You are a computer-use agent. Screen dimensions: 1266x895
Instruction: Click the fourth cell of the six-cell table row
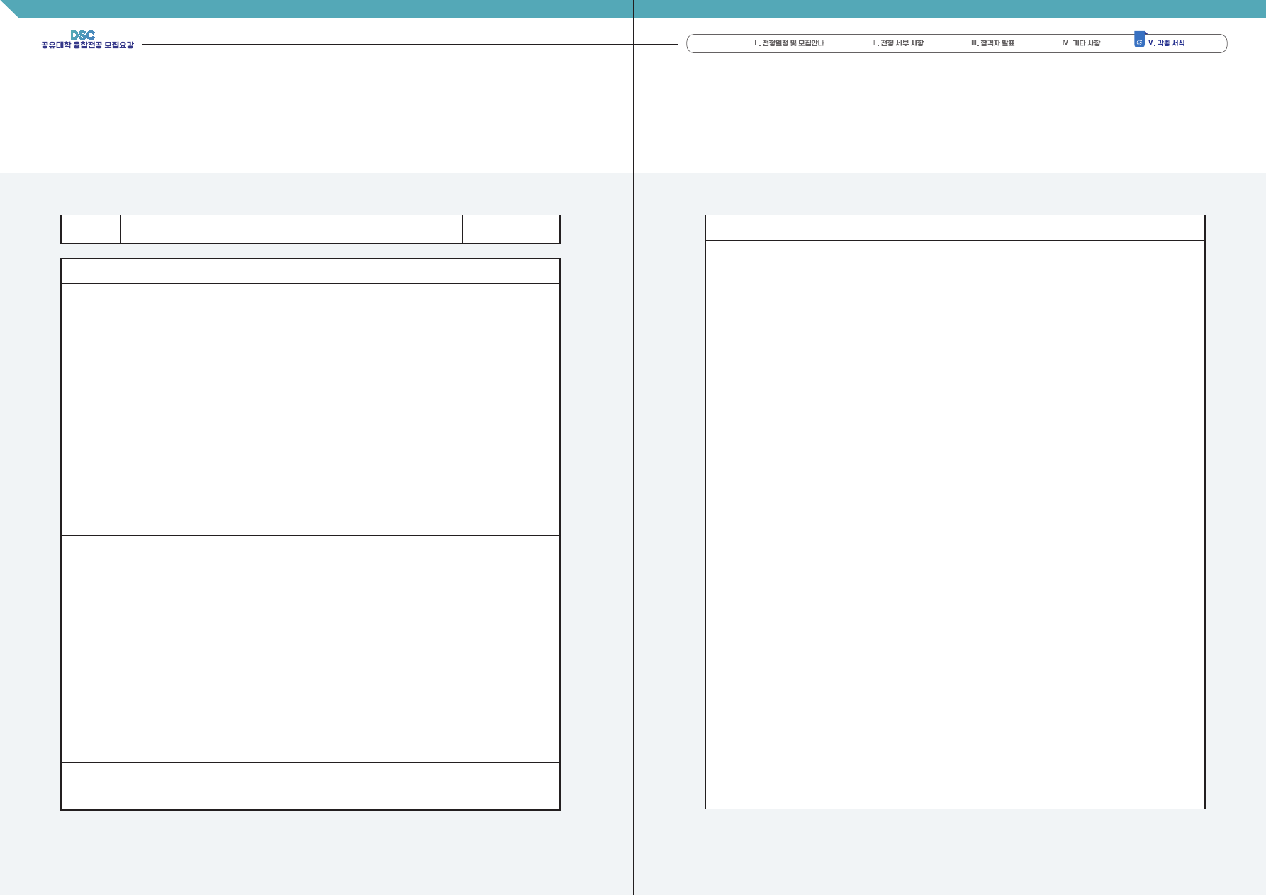coord(344,230)
